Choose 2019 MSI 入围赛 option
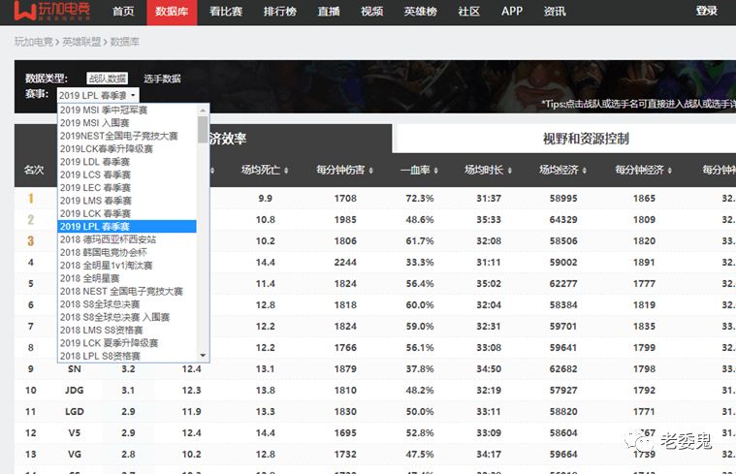 click(x=127, y=123)
